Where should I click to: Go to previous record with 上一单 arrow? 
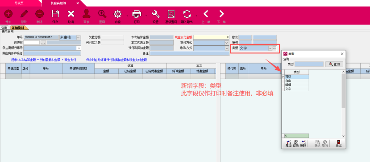point(206,14)
